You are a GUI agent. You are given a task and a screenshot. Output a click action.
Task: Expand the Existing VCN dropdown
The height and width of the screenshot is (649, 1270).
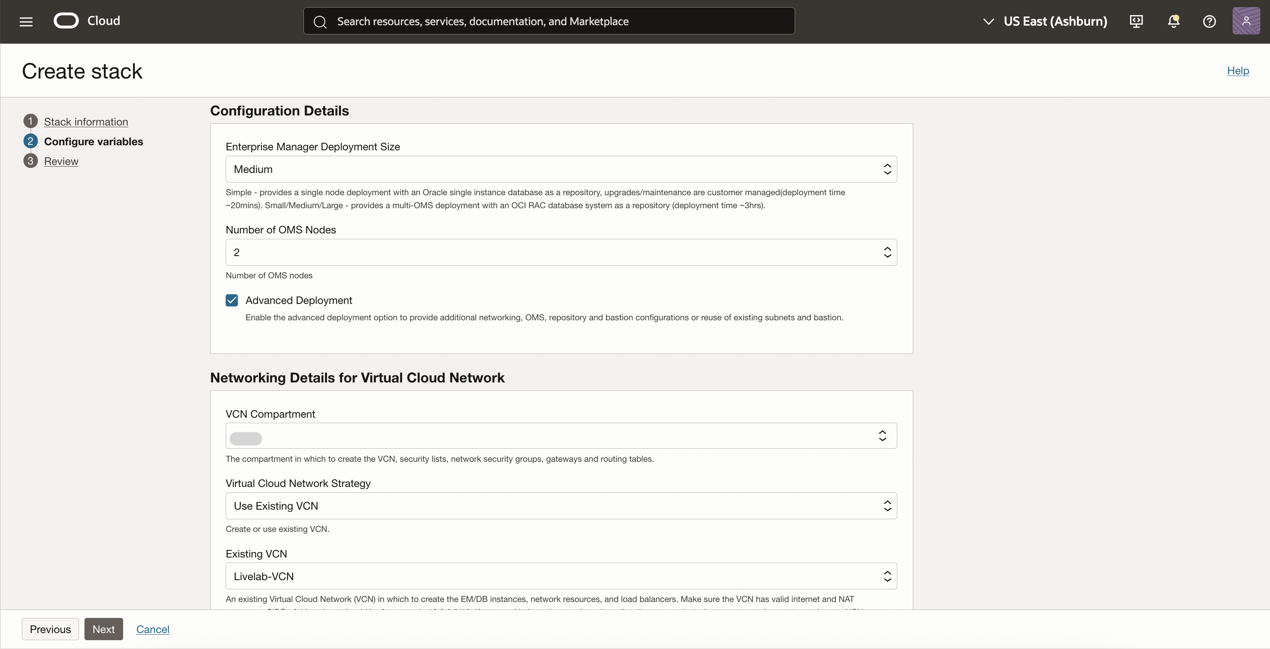[561, 577]
